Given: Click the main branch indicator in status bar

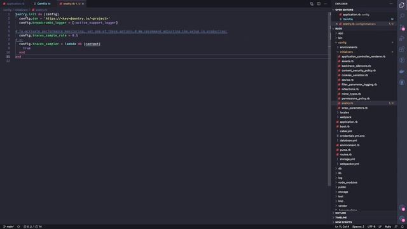Looking at the screenshot, I should (x=8, y=226).
